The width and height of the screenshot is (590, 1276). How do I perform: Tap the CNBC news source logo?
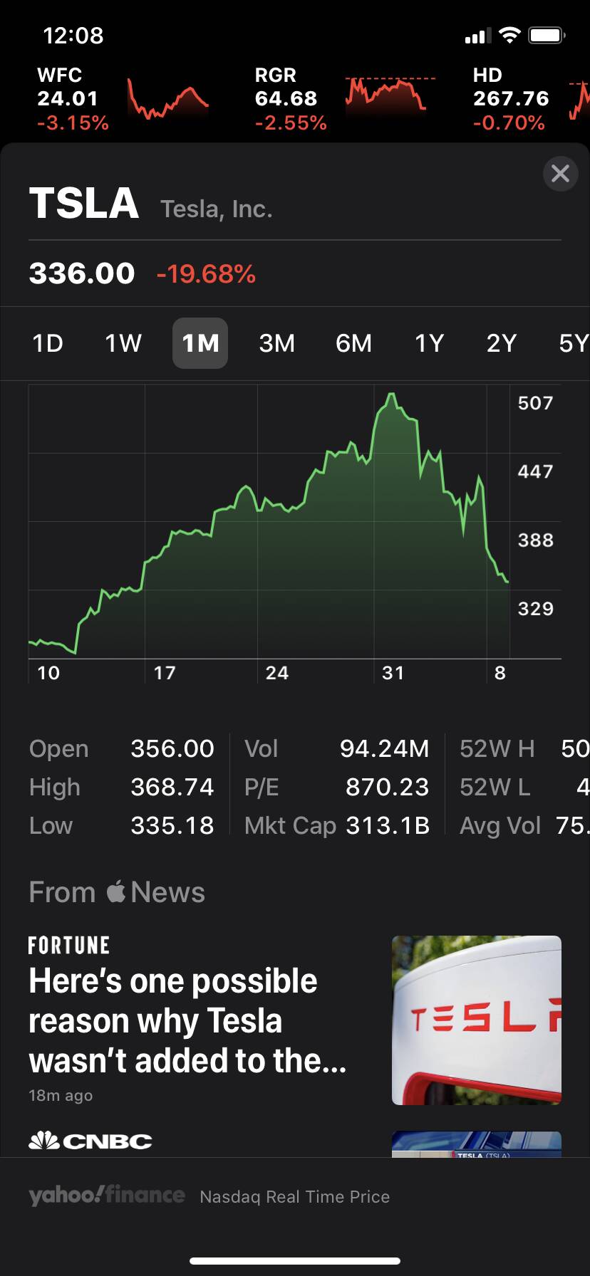point(90,1141)
